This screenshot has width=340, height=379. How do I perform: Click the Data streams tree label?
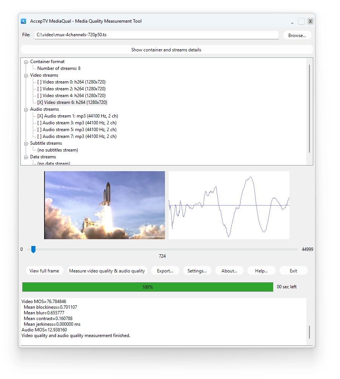click(x=43, y=157)
